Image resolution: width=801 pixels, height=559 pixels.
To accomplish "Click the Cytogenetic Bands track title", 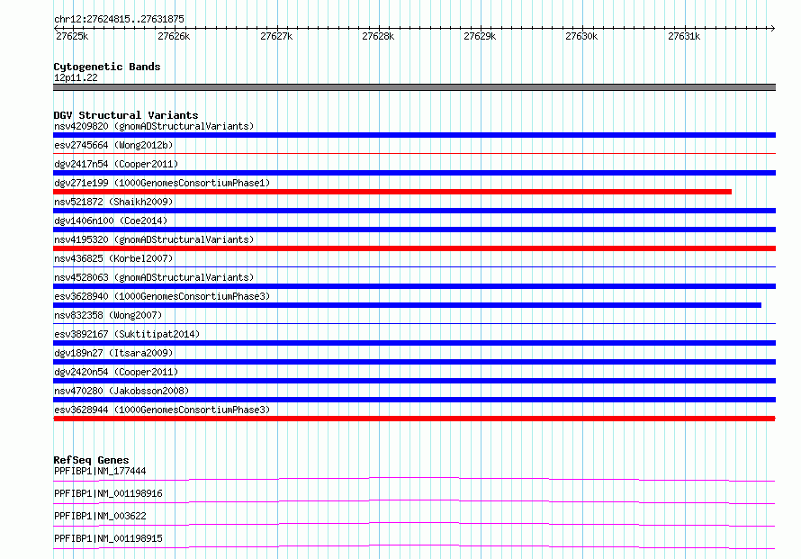I will pyautogui.click(x=107, y=67).
